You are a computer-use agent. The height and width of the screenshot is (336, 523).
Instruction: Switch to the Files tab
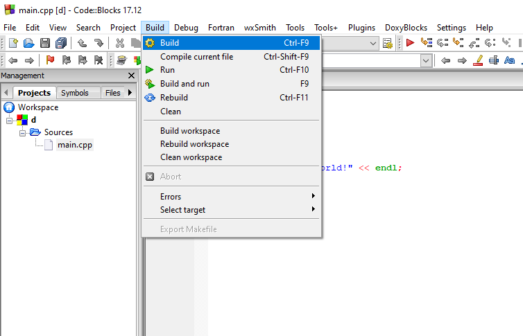click(x=113, y=93)
